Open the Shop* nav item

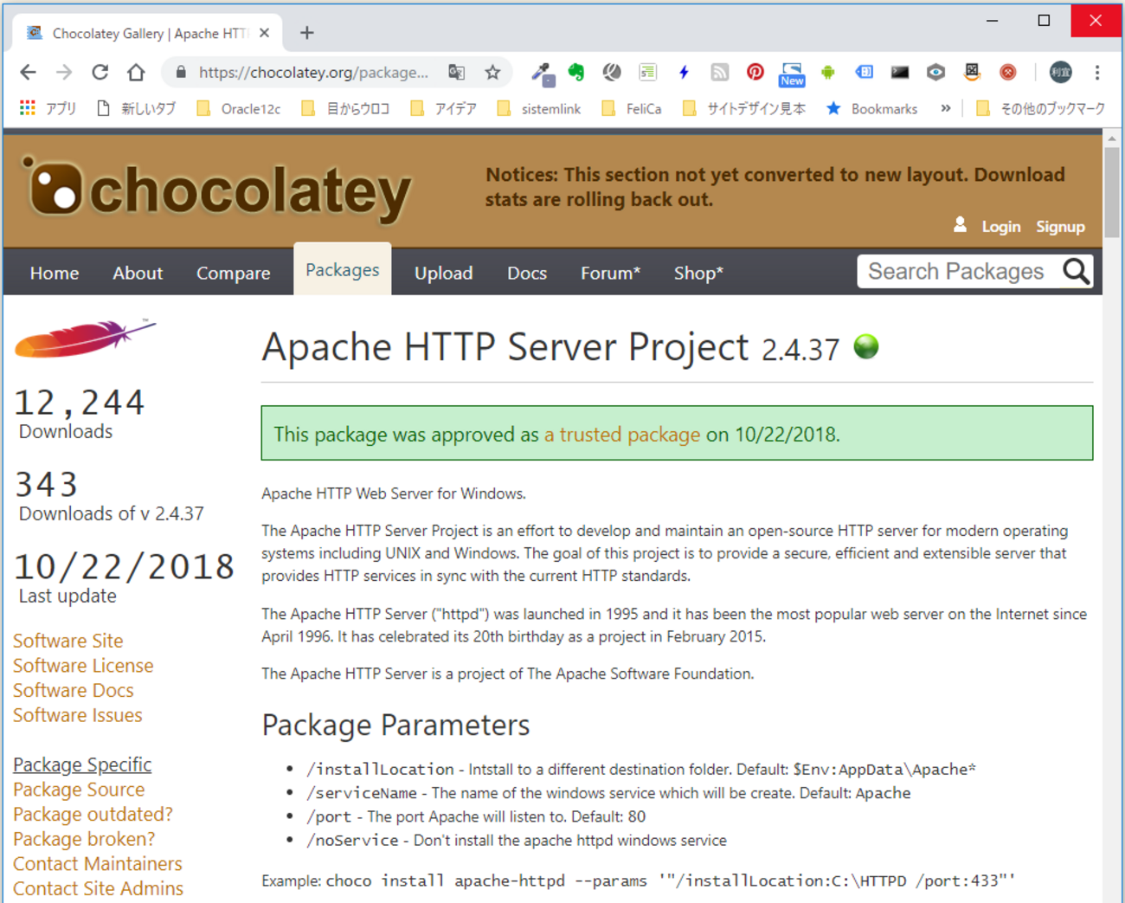[x=699, y=273]
